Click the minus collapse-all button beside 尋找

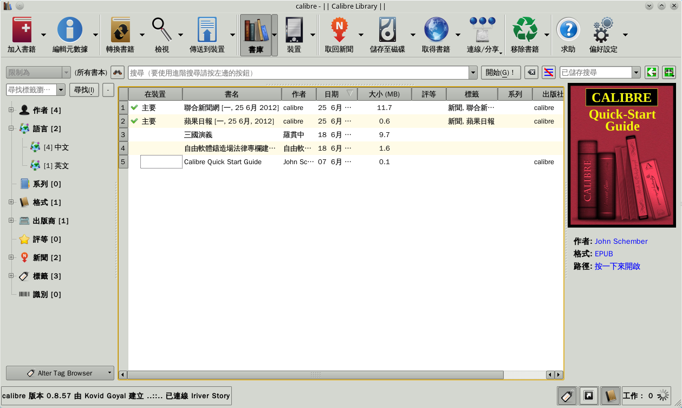[108, 90]
